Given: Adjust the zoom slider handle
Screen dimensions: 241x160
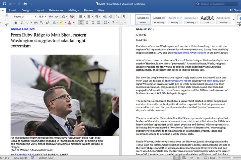Looking at the screenshot, I should click(232, 158).
